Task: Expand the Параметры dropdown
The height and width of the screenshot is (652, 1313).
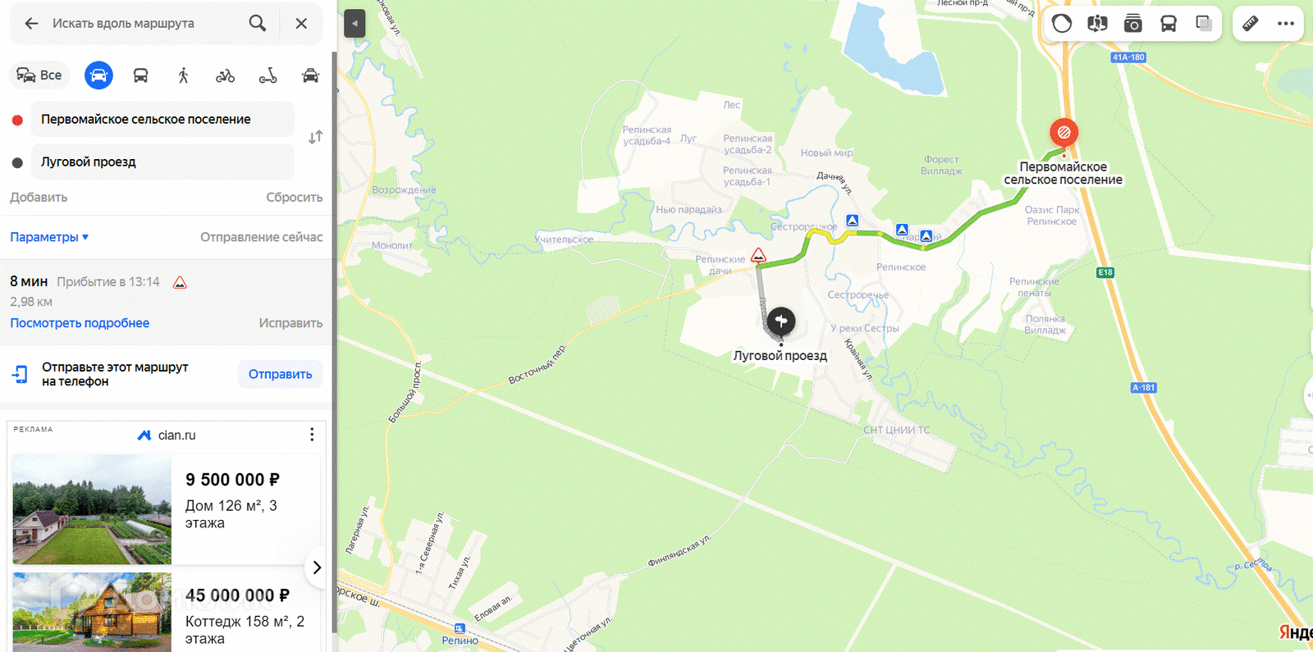Action: point(49,237)
